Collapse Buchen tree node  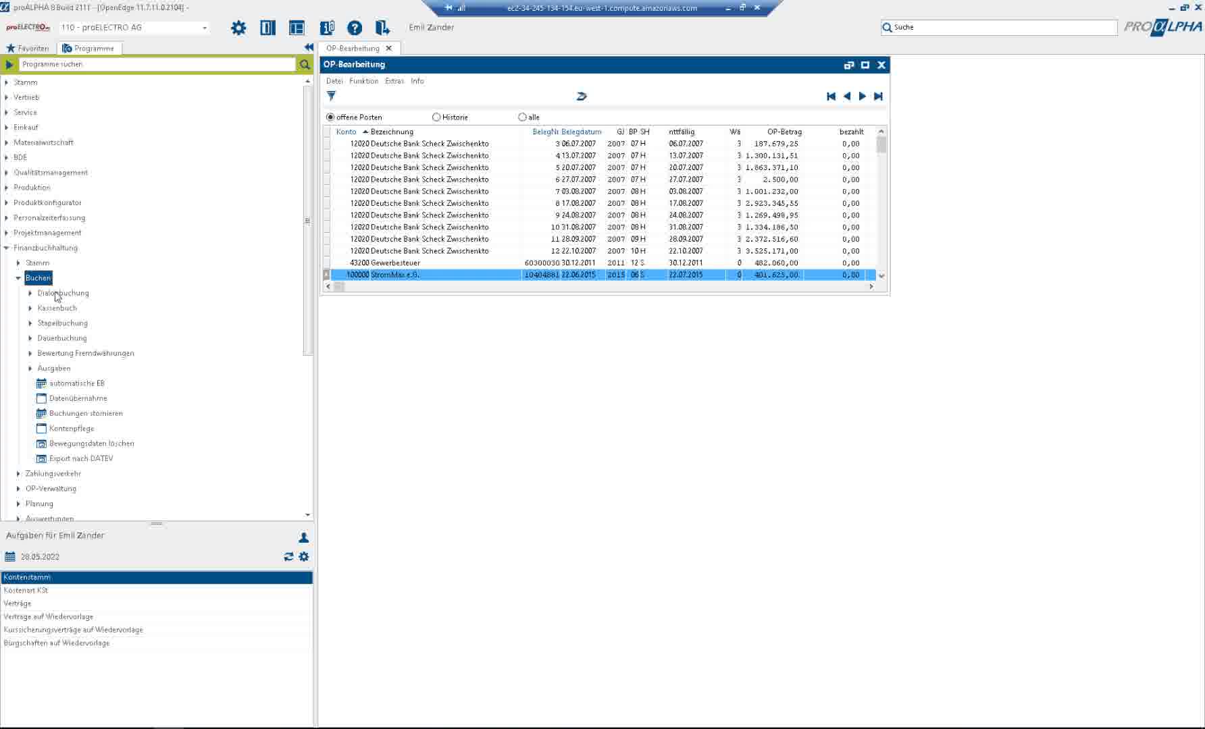coord(18,277)
